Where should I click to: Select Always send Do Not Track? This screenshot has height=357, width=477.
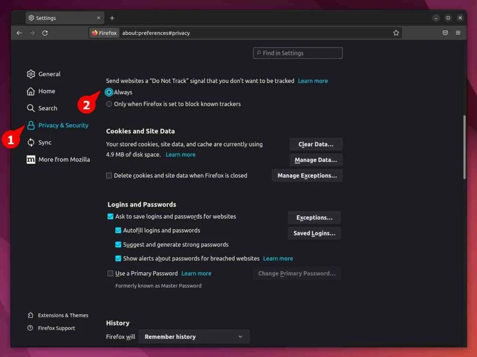coord(109,92)
